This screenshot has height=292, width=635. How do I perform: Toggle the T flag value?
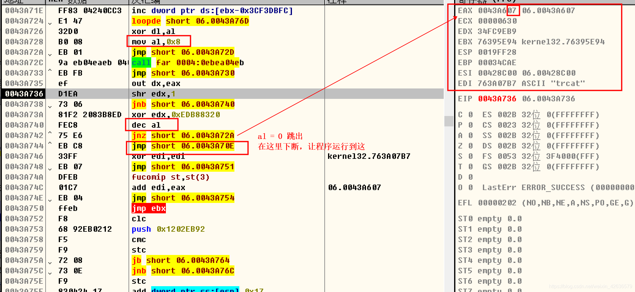point(471,167)
